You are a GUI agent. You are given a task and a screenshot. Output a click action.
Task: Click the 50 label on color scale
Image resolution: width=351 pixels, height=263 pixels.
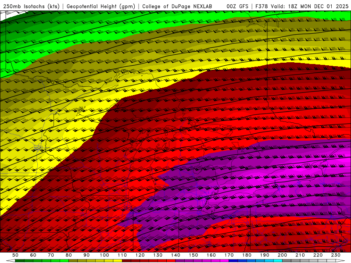point(15,255)
